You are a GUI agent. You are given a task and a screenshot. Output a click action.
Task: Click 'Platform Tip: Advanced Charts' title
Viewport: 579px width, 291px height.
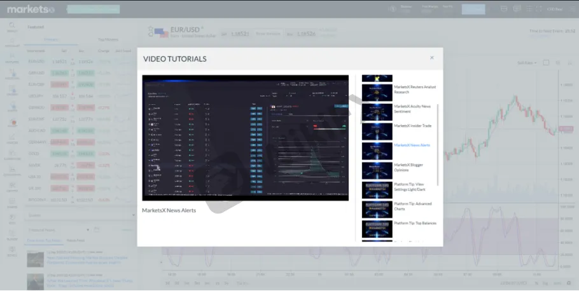(412, 206)
